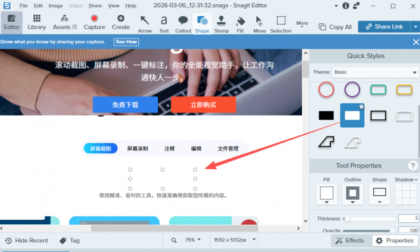Open the Library view
The image size is (420, 252).
coord(36,22)
